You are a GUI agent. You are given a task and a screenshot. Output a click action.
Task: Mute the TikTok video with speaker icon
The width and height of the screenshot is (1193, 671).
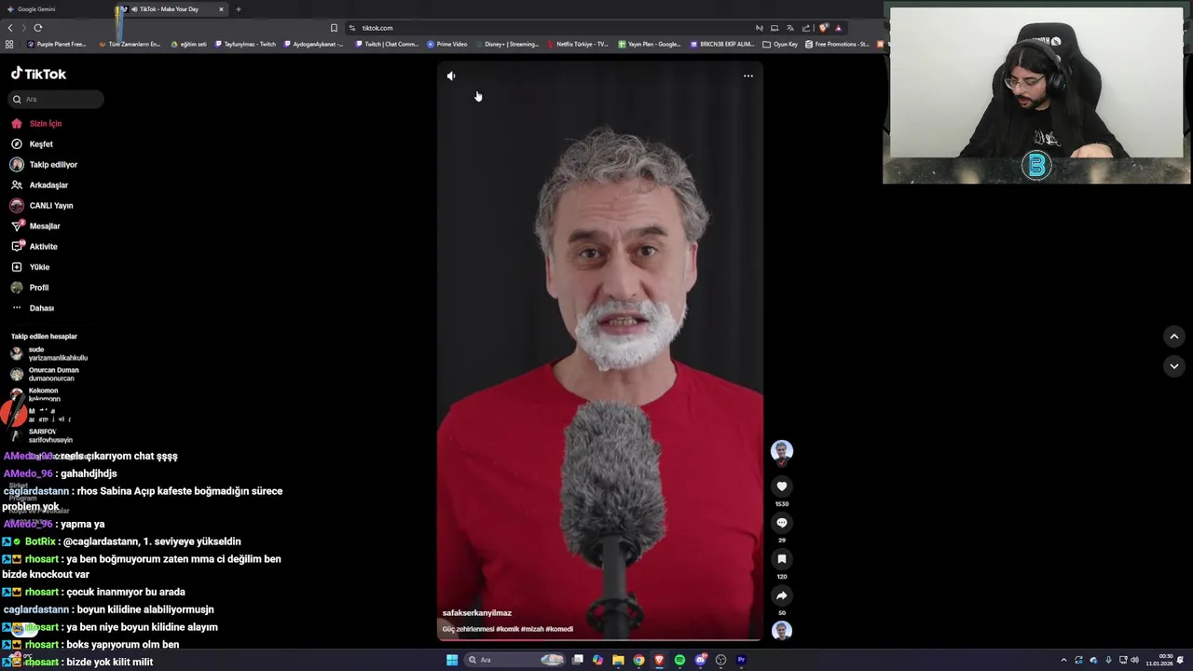point(451,76)
